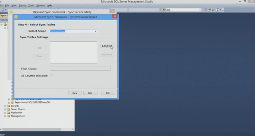Open the Debug menu
This screenshot has width=255, height=136.
(22, 5)
